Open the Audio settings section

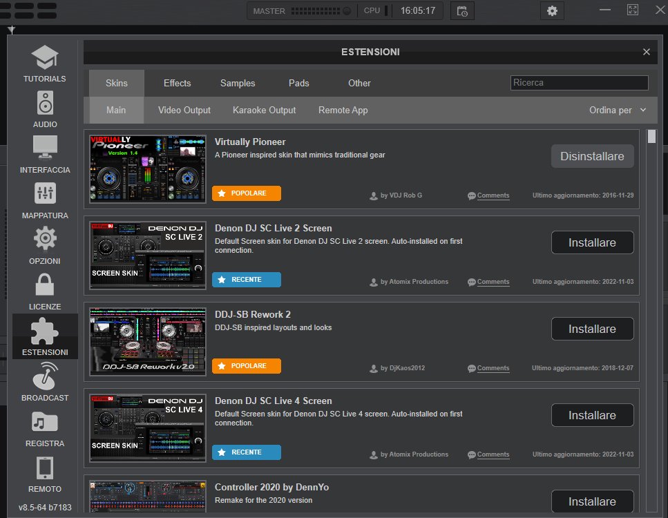pyautogui.click(x=45, y=110)
